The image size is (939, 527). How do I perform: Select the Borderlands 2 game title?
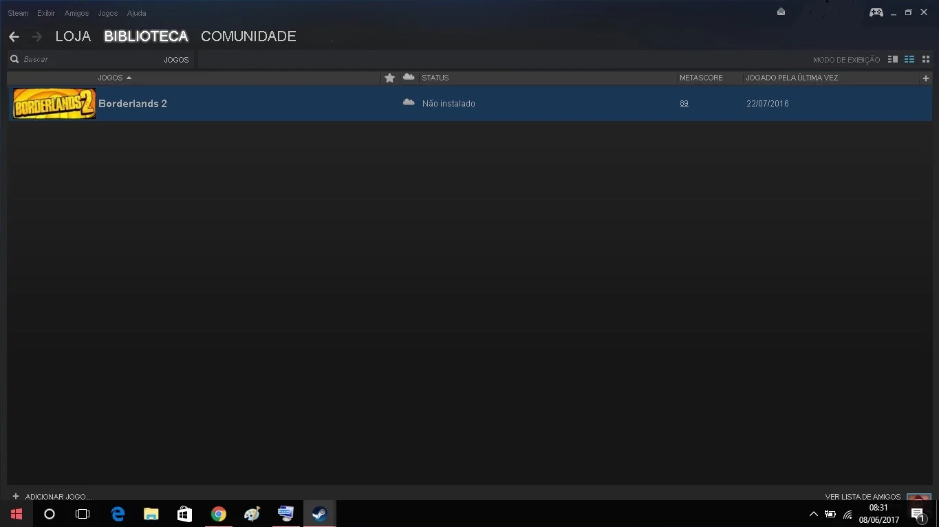pyautogui.click(x=133, y=104)
